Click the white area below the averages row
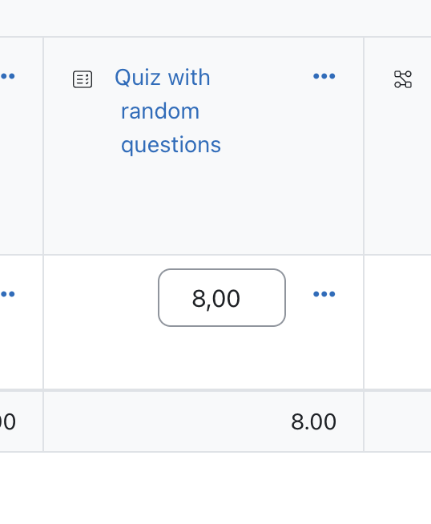This screenshot has height=524, width=431. pyautogui.click(x=215, y=488)
